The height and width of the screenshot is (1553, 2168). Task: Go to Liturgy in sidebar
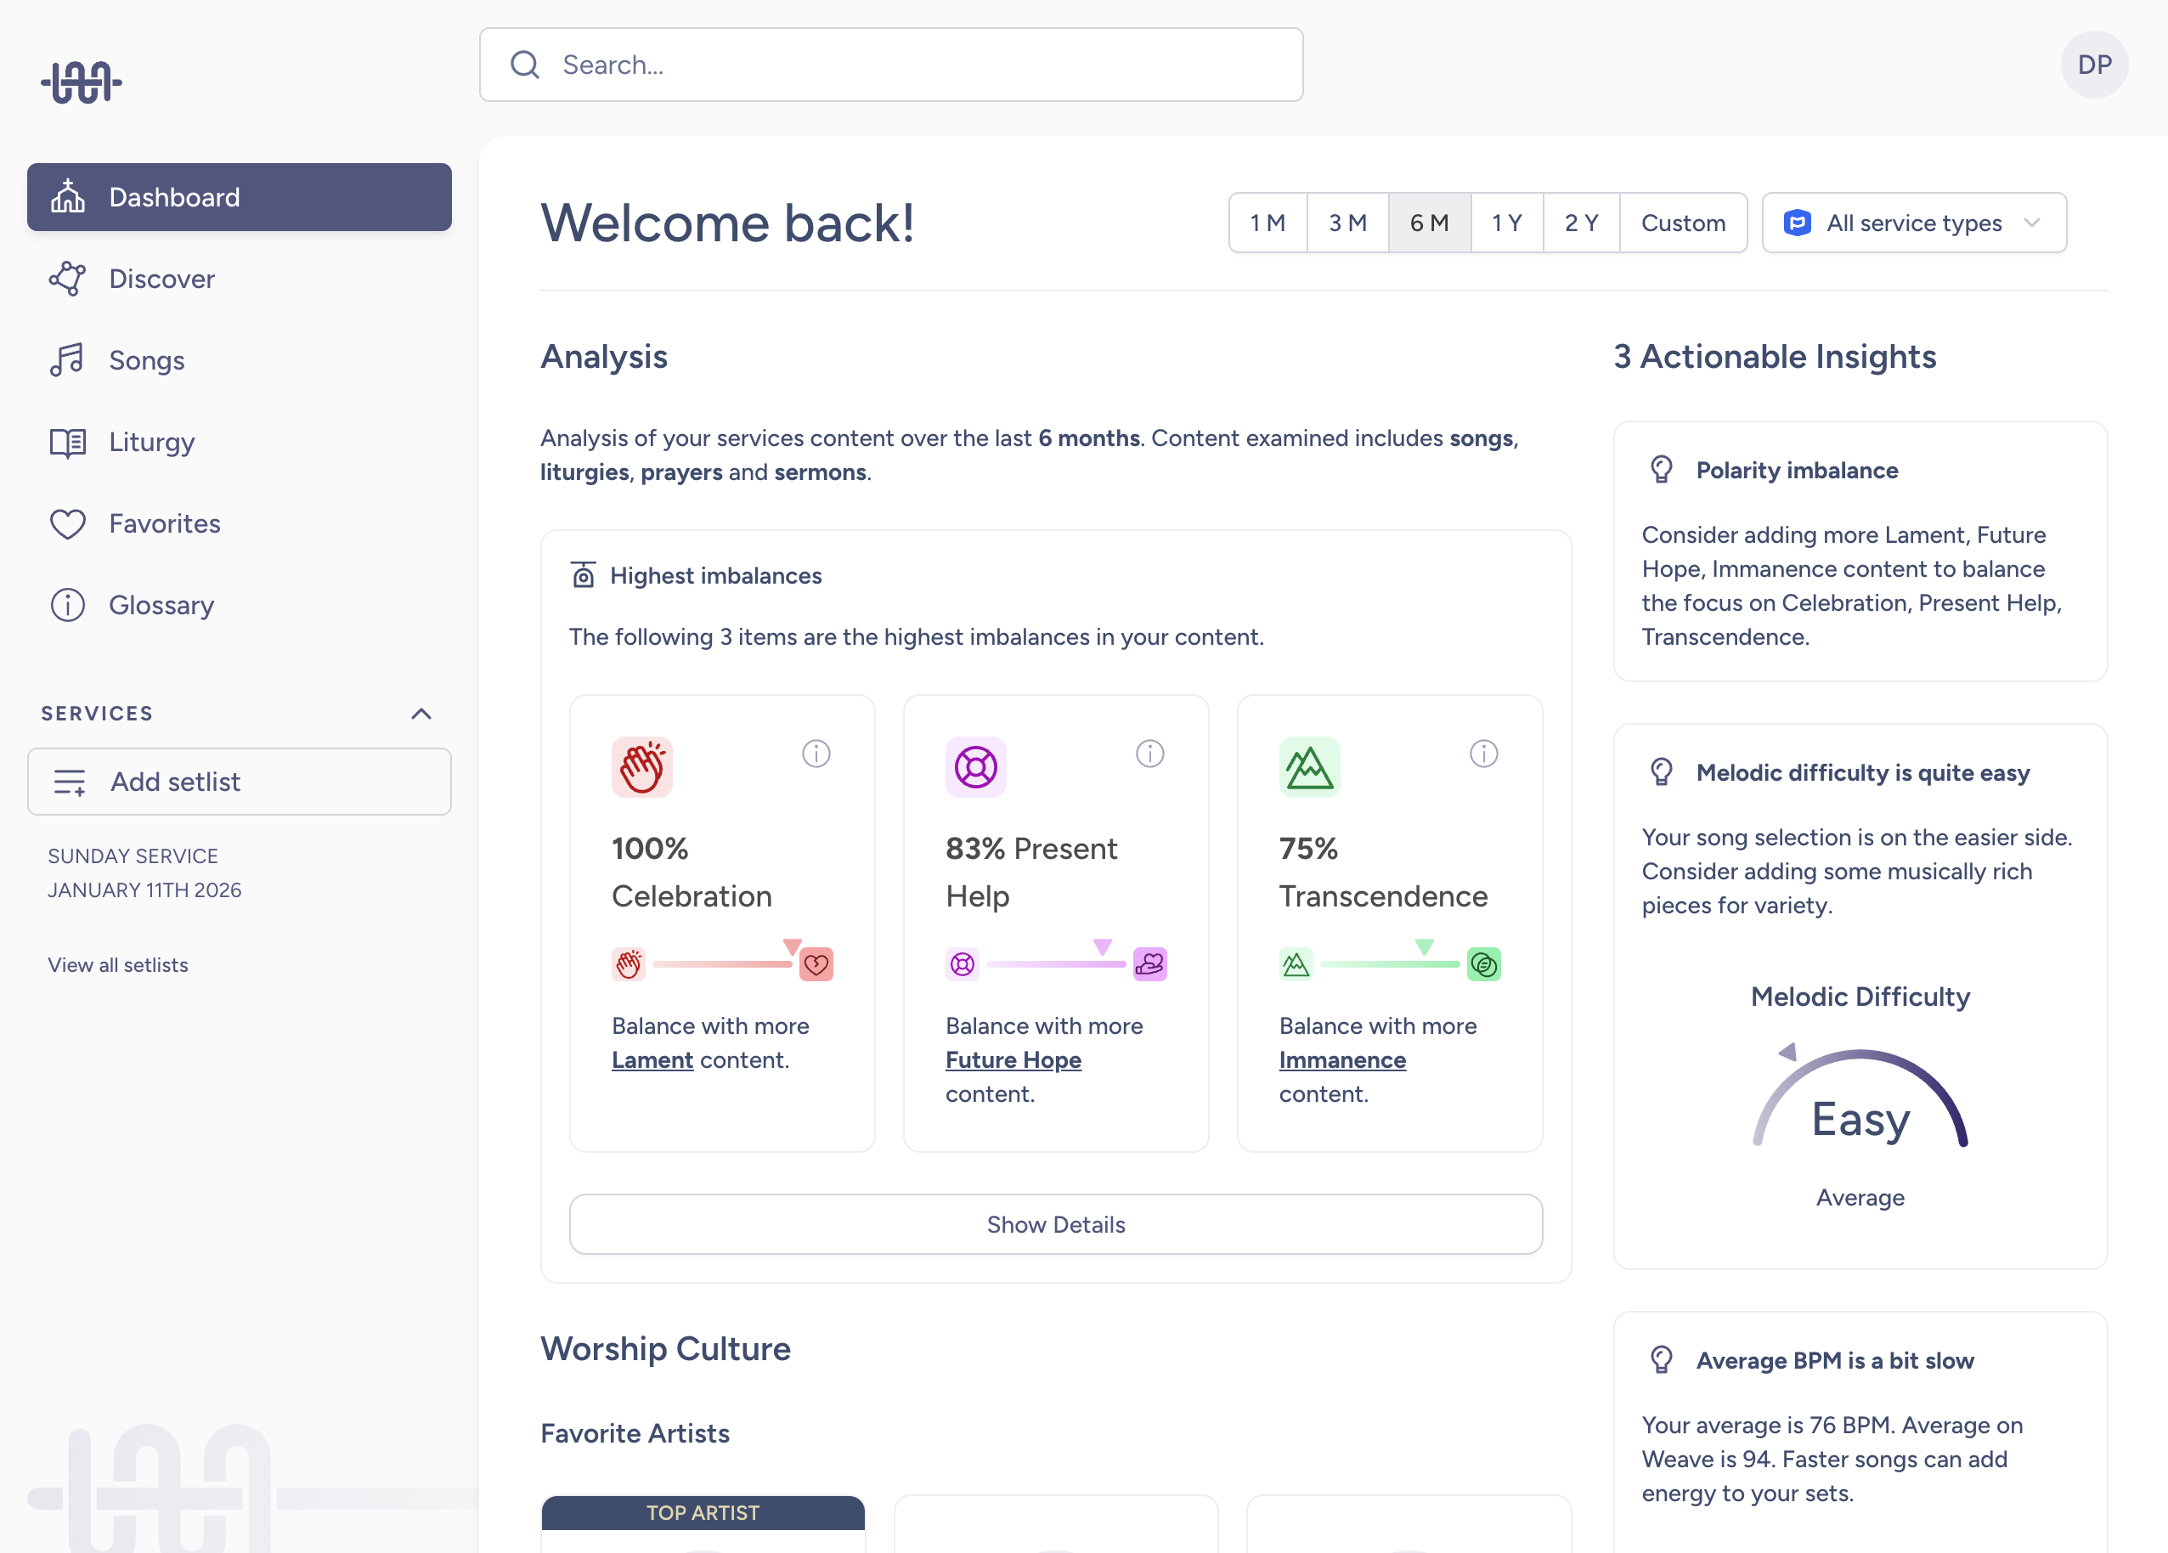[x=151, y=443]
